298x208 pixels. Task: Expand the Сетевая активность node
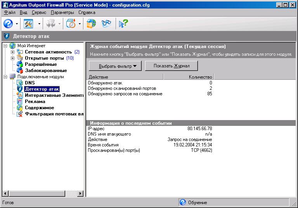click(x=12, y=52)
